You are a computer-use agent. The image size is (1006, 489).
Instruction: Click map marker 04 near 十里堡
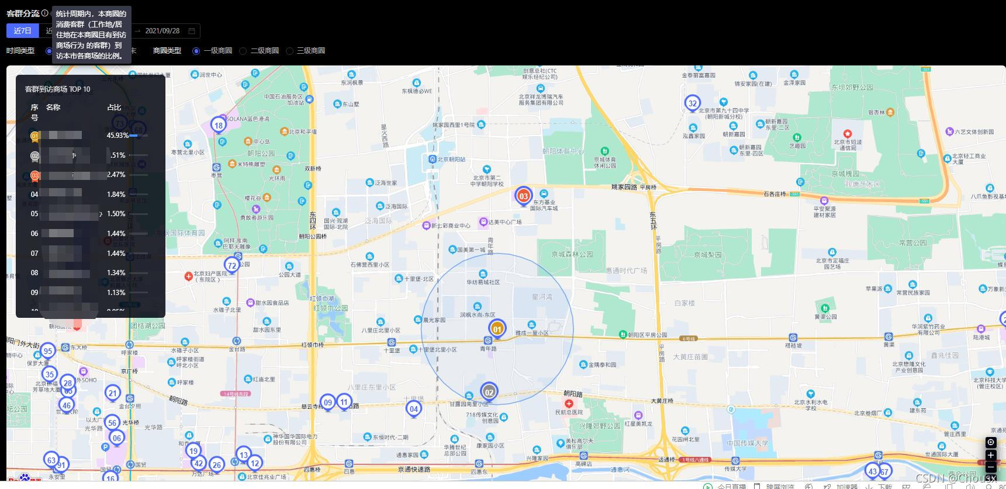tap(414, 409)
